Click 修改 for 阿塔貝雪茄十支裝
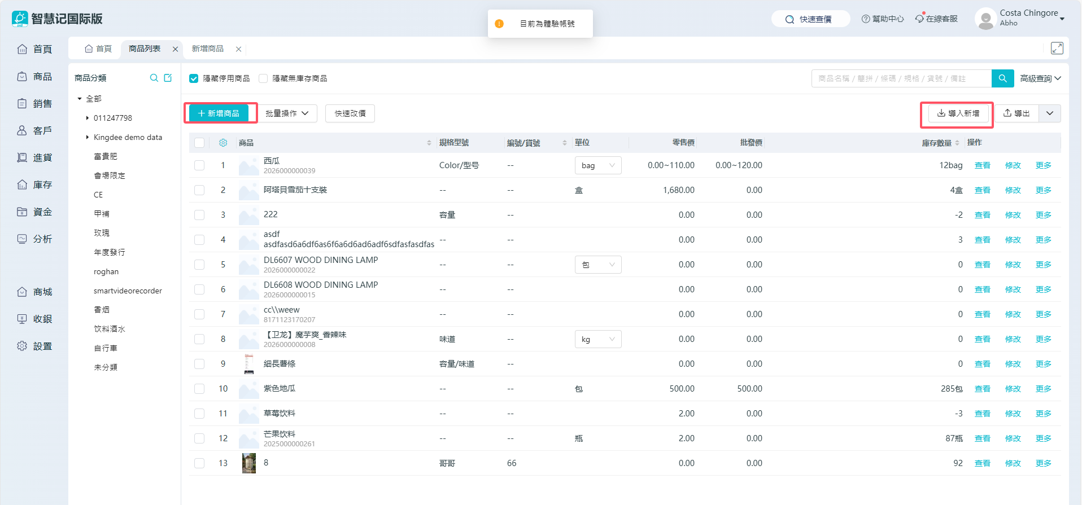1082x505 pixels. pos(1013,190)
